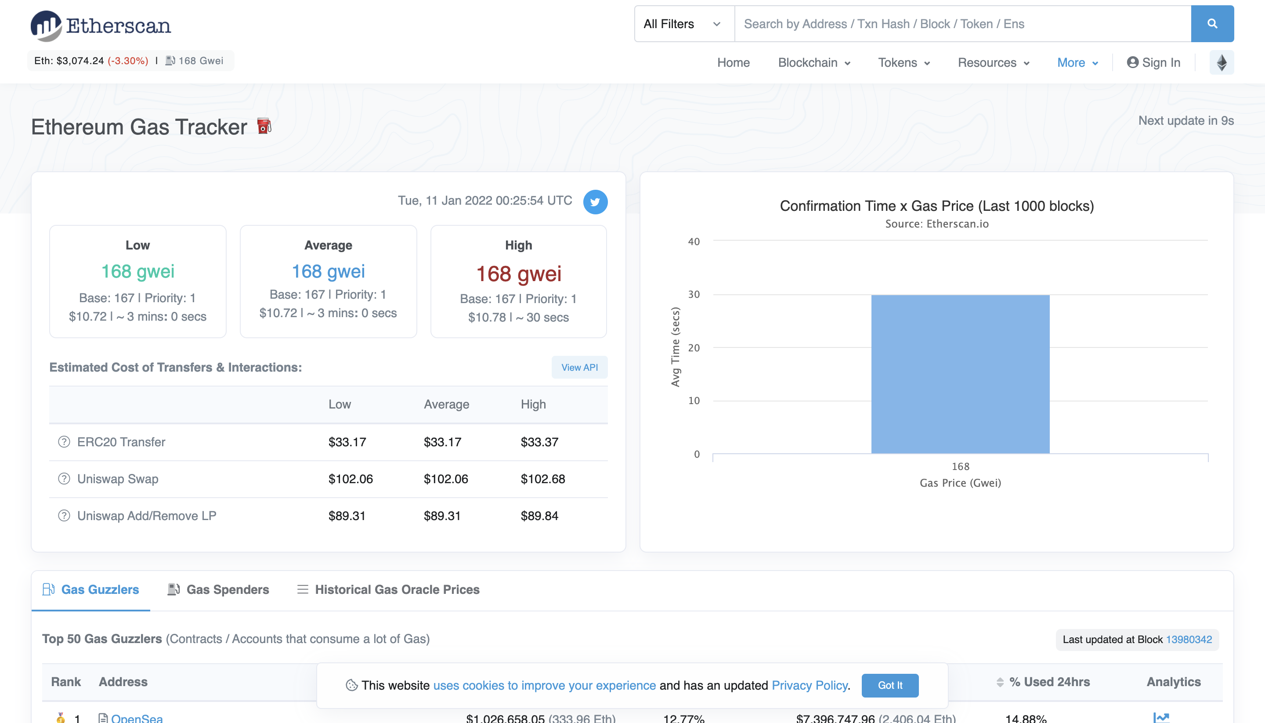The image size is (1265, 723).
Task: Expand the Tokens menu
Action: click(903, 62)
